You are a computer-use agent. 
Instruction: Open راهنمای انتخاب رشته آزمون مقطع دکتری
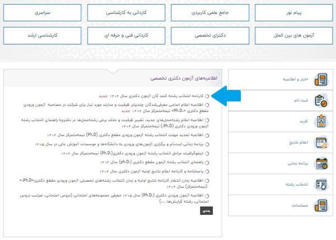[x=152, y=162]
